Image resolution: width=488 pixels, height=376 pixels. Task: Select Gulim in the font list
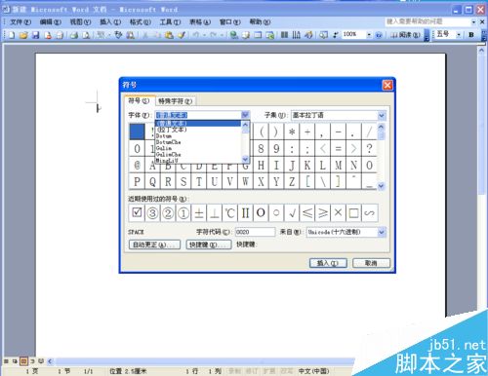[x=198, y=148]
